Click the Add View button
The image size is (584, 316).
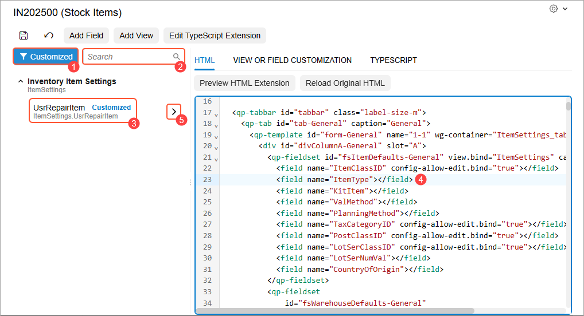pyautogui.click(x=136, y=35)
